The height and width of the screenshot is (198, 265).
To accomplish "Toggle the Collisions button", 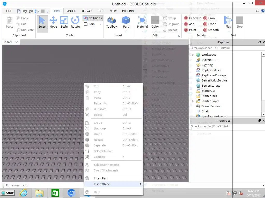I will click(93, 18).
